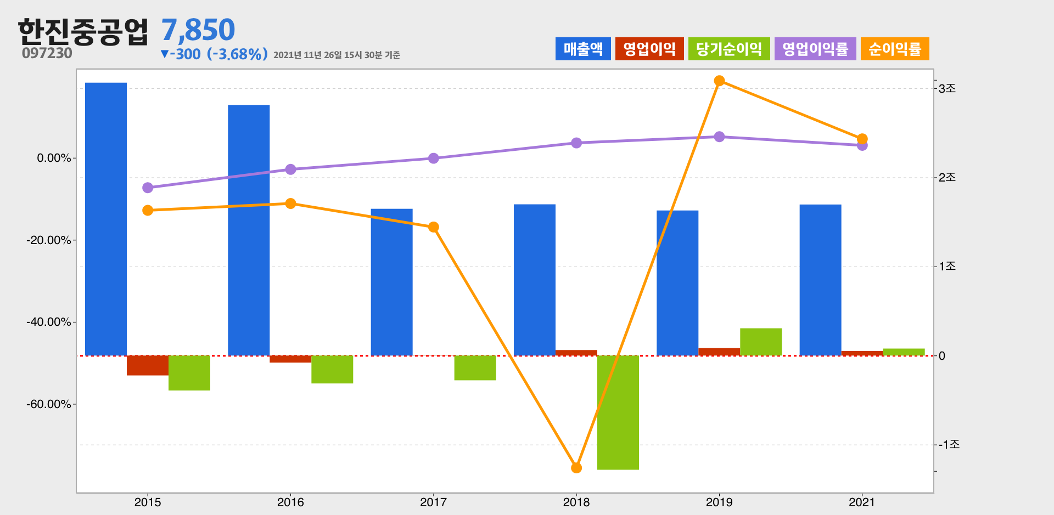Viewport: 1054px width, 515px height.
Task: Toggle the 영업이익 legend button
Action: pos(649,49)
